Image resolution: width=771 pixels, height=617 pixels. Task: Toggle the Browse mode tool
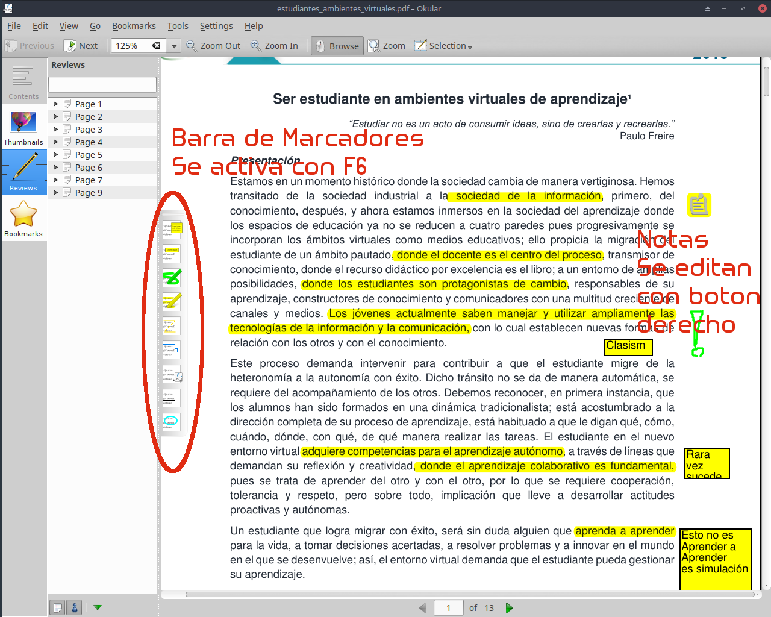point(337,45)
